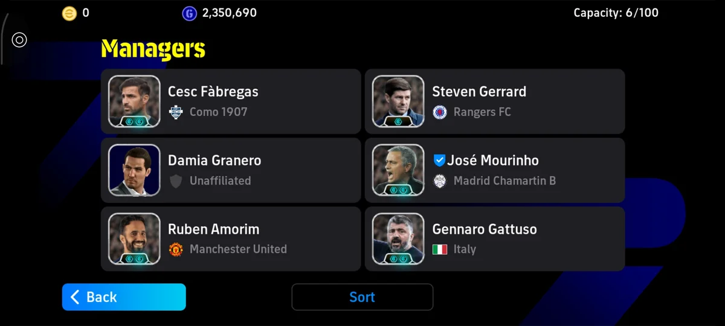Select Cesc Fàbregas portrait thumbnail

(x=134, y=101)
